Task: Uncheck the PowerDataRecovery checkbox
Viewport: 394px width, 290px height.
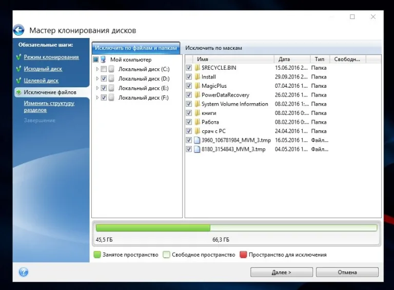Action: pos(189,95)
